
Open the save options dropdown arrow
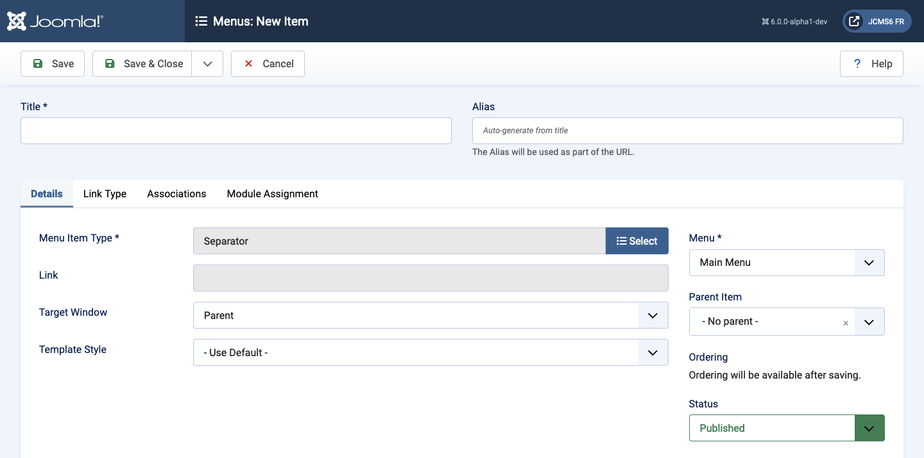point(207,63)
